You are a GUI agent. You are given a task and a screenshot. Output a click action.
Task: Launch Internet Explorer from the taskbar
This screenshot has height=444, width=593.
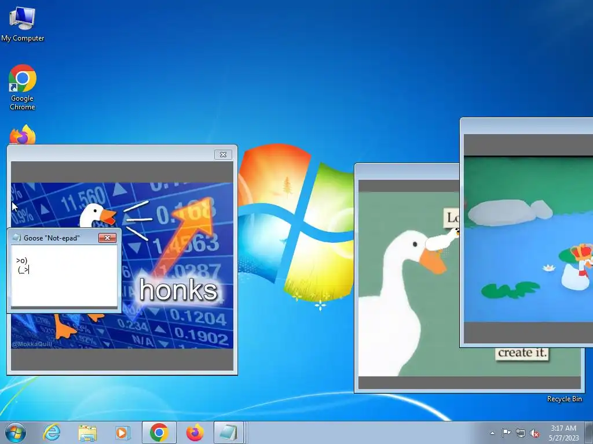click(x=52, y=432)
